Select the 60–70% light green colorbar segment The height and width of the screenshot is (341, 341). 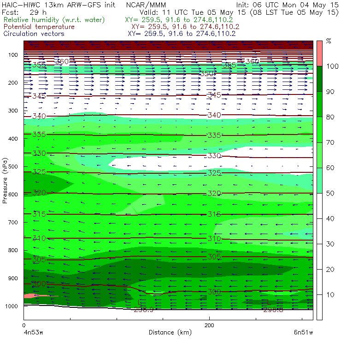(319, 155)
